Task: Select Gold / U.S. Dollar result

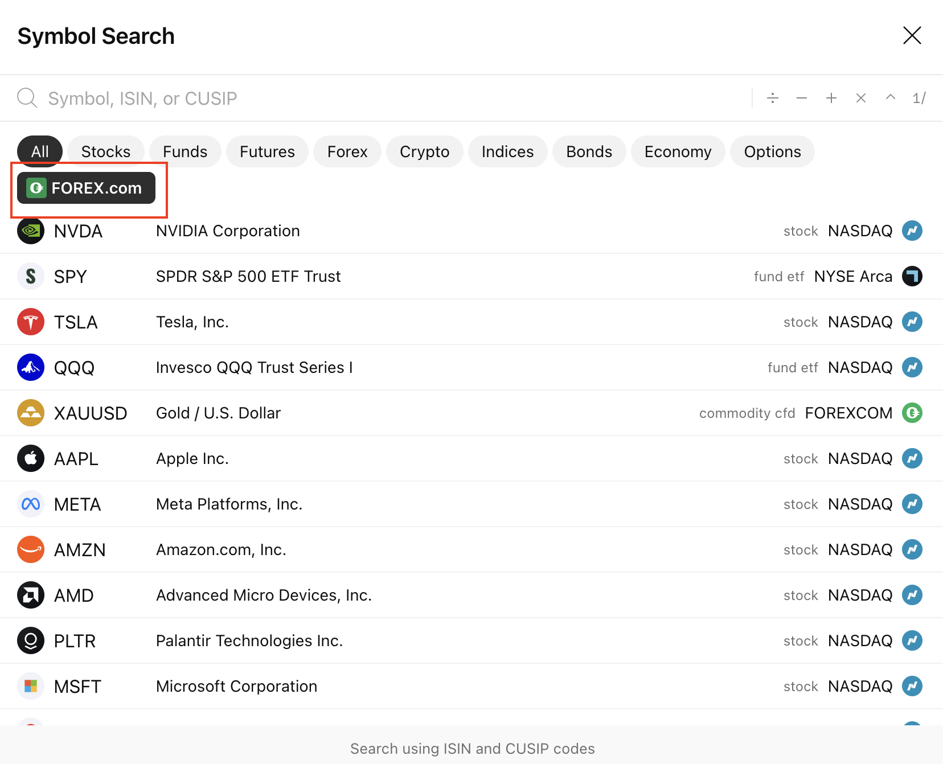Action: [x=219, y=413]
